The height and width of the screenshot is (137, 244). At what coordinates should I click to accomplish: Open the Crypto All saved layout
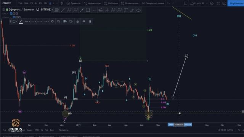[x=197, y=3]
